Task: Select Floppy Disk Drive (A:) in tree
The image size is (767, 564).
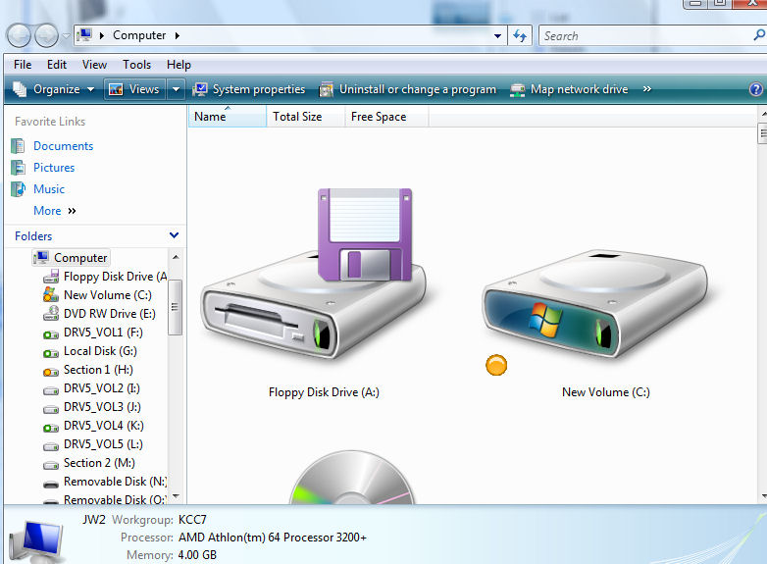Action: point(116,277)
